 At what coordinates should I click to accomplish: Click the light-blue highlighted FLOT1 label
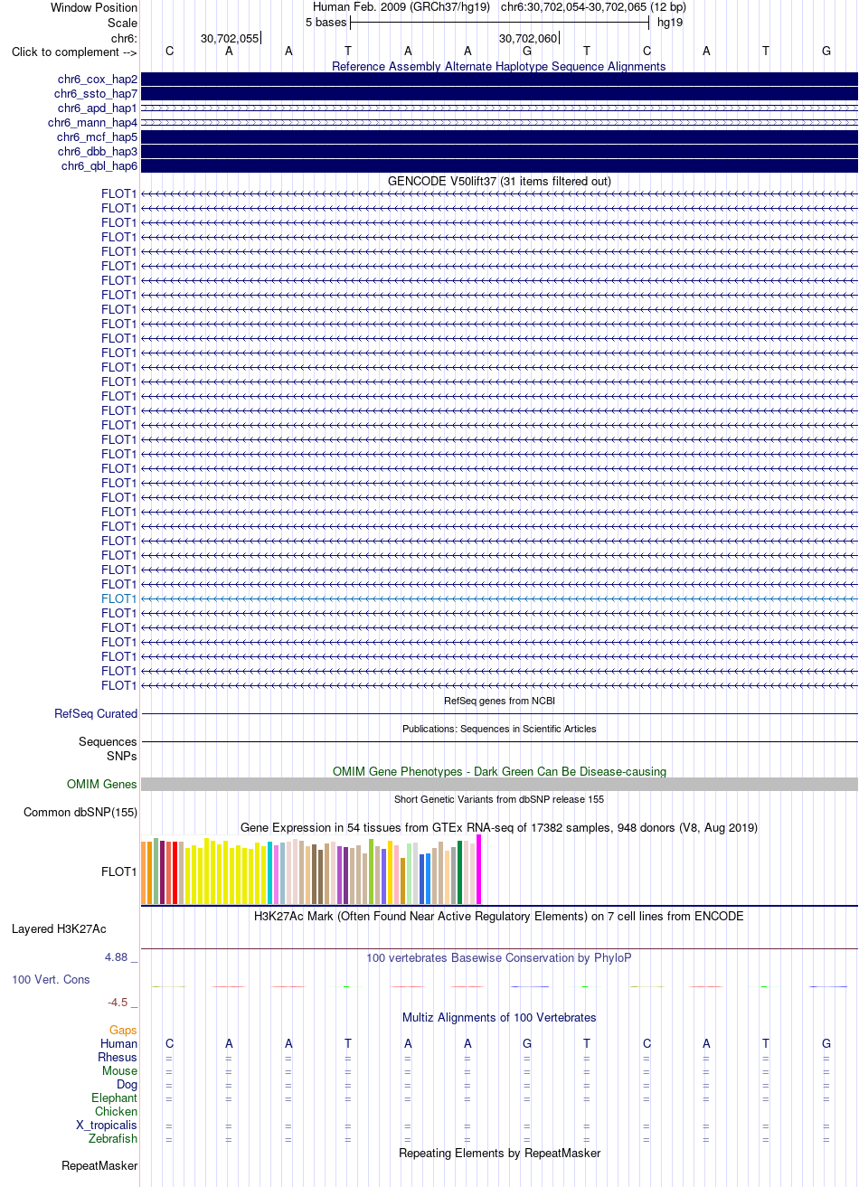click(x=119, y=598)
